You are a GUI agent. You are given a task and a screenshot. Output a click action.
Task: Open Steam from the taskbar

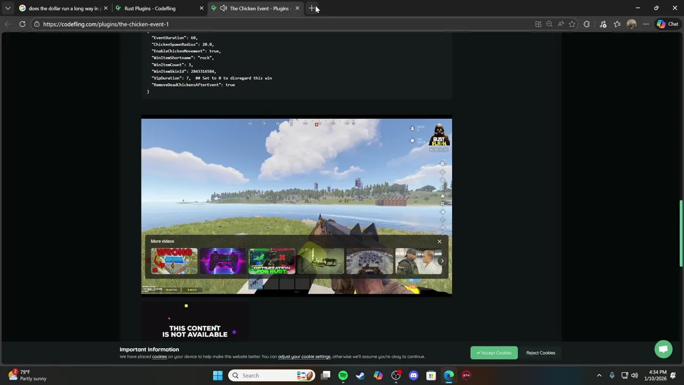coord(361,375)
